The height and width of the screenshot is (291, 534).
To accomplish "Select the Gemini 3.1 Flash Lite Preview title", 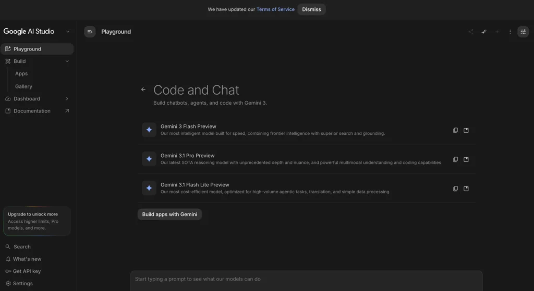I will point(195,185).
